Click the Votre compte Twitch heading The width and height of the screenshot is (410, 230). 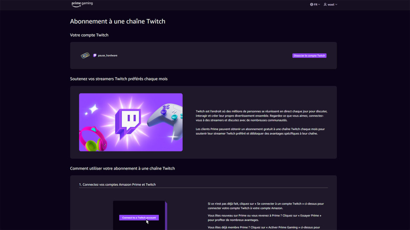(x=89, y=35)
